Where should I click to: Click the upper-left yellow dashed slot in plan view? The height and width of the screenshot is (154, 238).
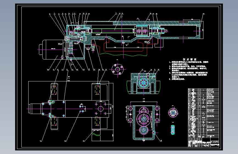(54, 90)
